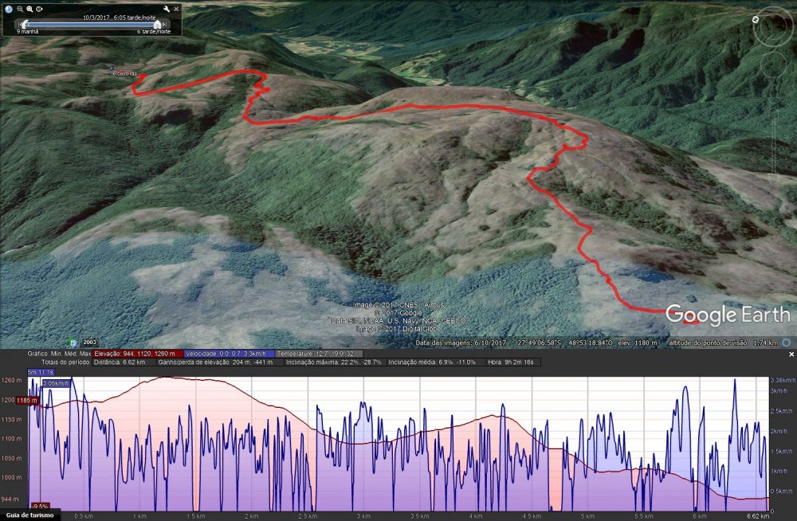Click the right time slider handle
Image resolution: width=797 pixels, height=521 pixels.
click(x=157, y=24)
